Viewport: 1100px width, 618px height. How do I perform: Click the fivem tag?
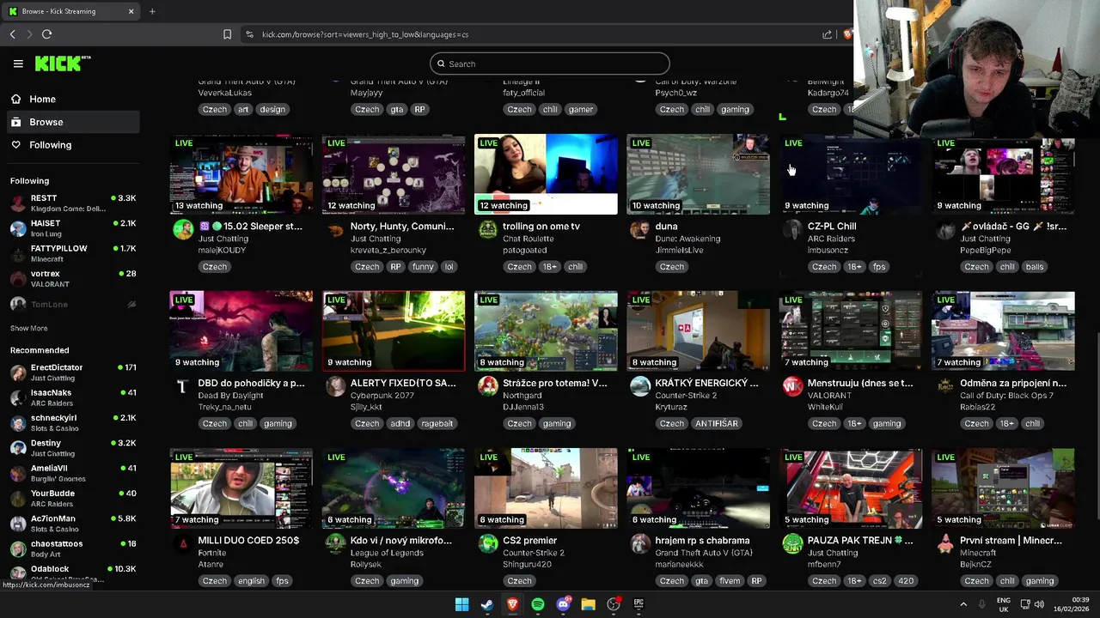click(729, 580)
